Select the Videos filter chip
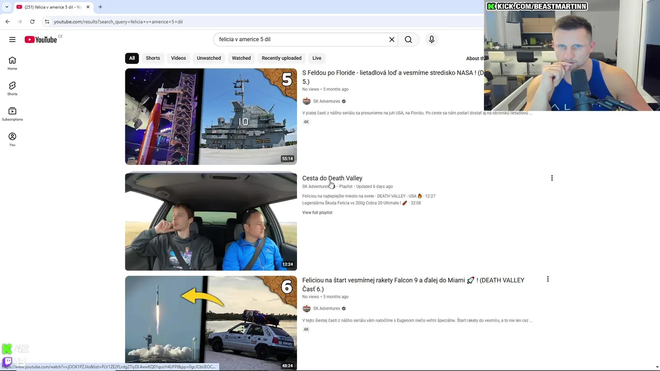660x371 pixels. [178, 58]
